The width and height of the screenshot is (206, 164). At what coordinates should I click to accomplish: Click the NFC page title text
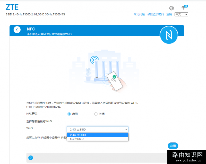click(x=31, y=29)
